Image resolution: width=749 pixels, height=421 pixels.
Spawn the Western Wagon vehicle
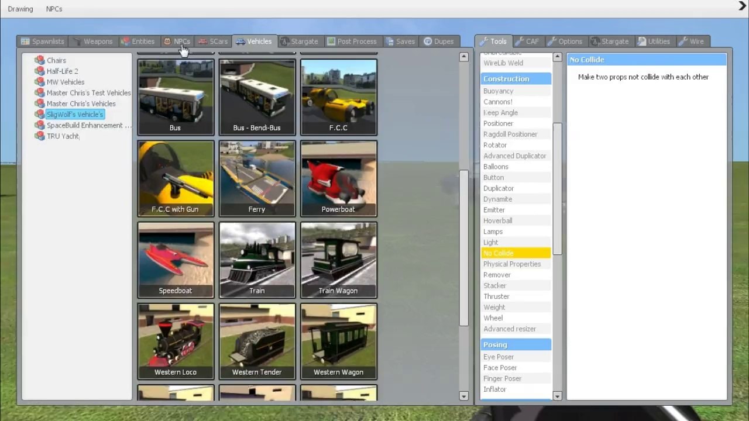click(338, 341)
